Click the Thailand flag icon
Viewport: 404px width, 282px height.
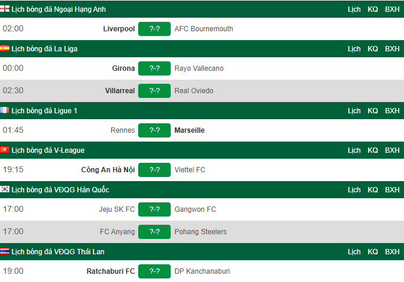click(x=5, y=251)
